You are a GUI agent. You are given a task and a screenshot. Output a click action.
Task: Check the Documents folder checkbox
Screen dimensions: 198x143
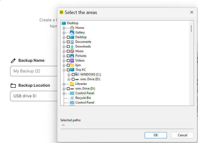tap(68, 42)
